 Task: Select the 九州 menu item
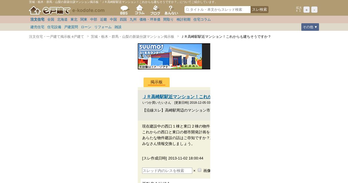pyautogui.click(x=133, y=19)
